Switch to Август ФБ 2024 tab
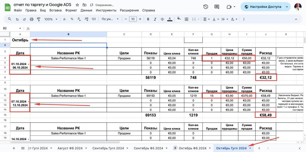Screen dimensions: 306x152 70,148
